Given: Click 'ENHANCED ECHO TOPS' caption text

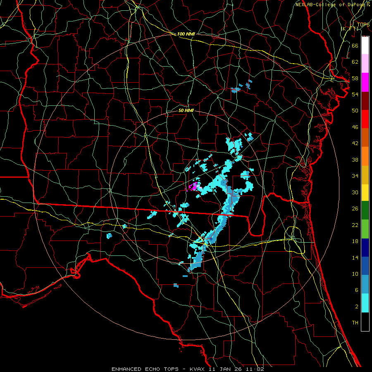Looking at the screenshot, I should (145, 369).
